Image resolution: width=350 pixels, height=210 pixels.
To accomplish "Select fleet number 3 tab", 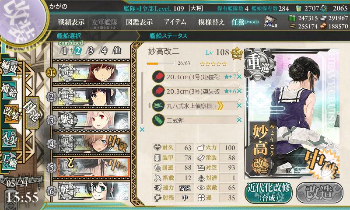I will [x=91, y=51].
